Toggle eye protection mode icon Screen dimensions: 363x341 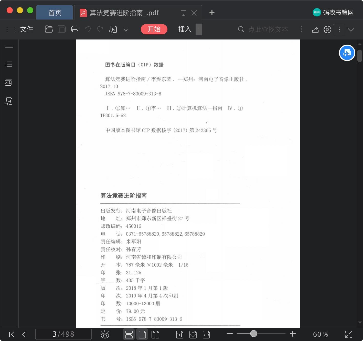click(105, 335)
